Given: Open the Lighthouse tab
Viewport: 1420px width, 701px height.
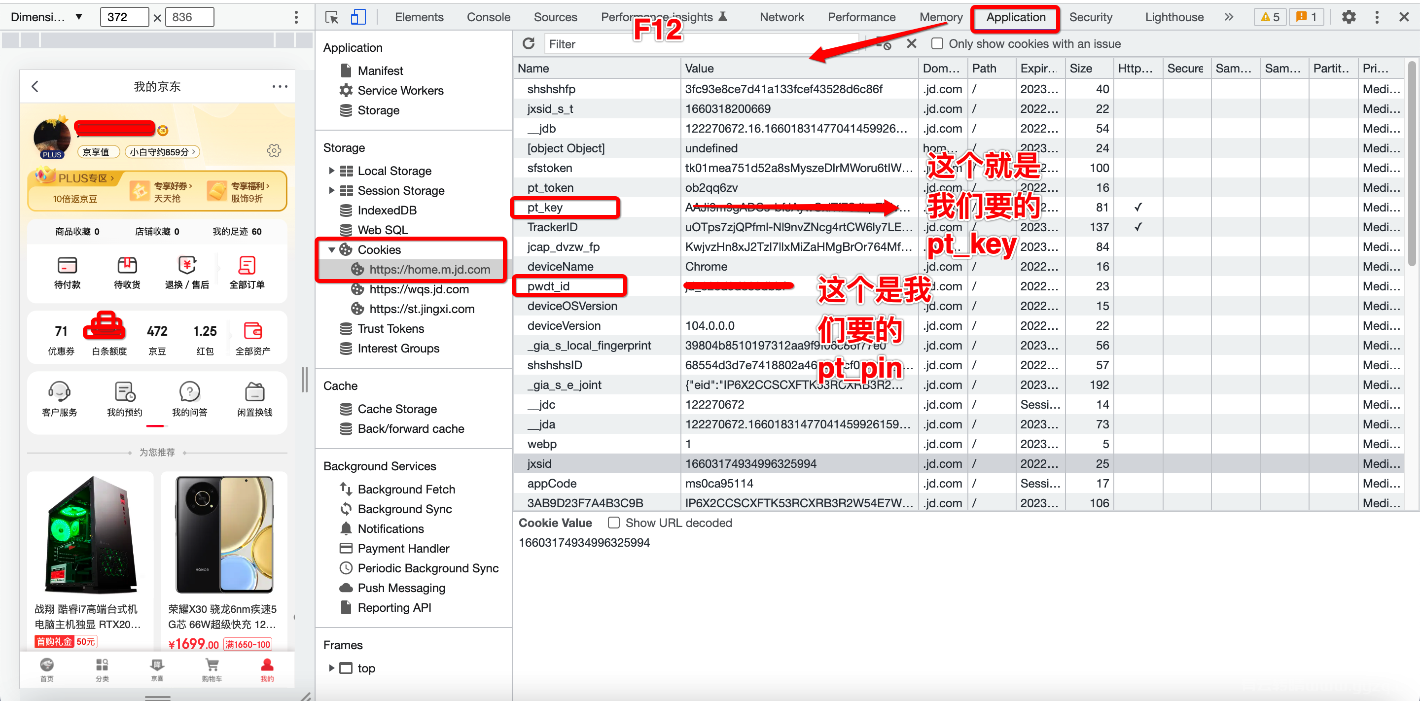Looking at the screenshot, I should point(1174,17).
